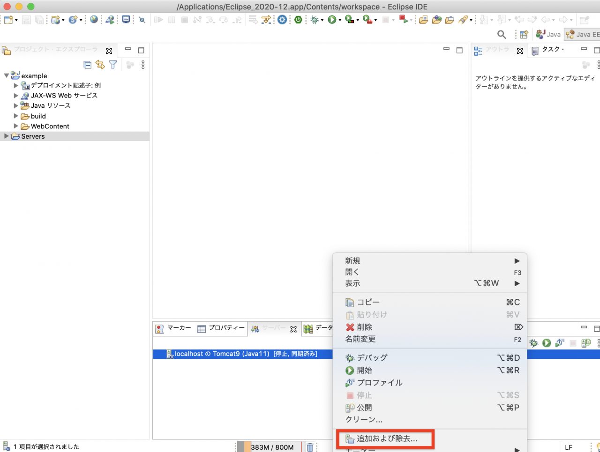Choose 開始 to start the server
This screenshot has width=600, height=452.
pos(430,370)
